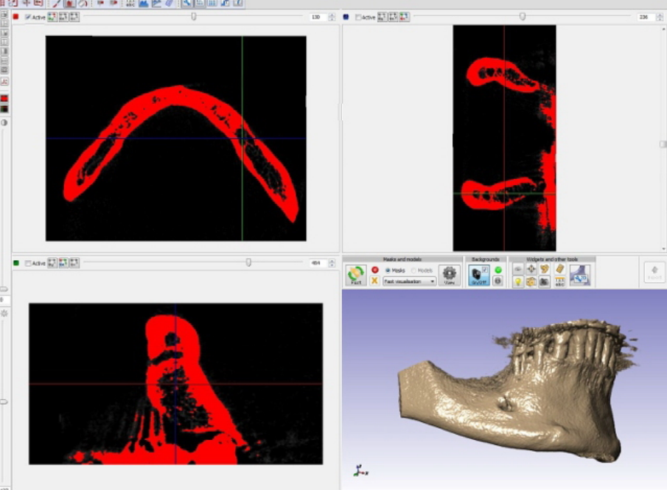
Task: Click the grey circle icon in Backgrounds
Action: tap(498, 281)
